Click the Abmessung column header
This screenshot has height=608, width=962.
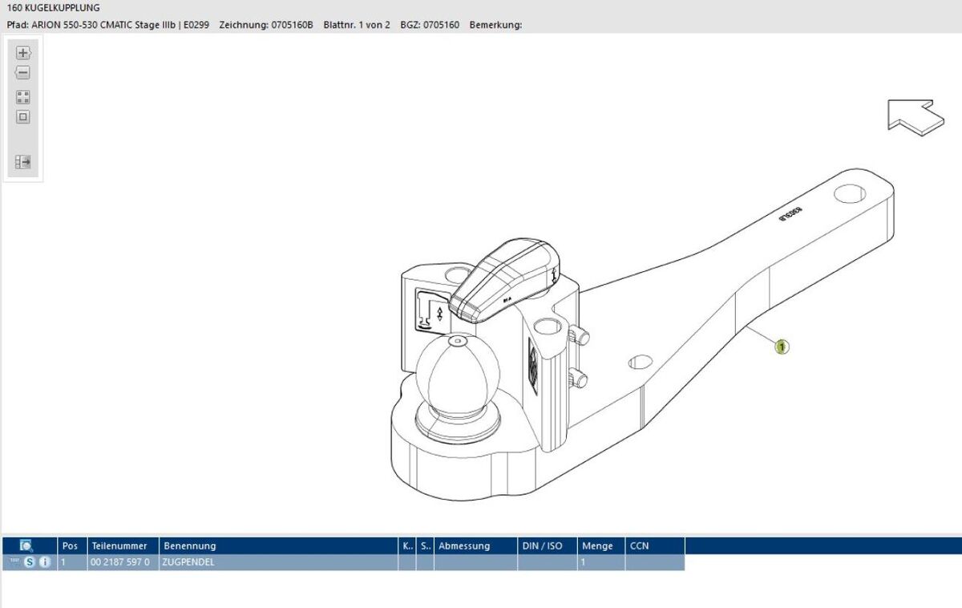464,545
